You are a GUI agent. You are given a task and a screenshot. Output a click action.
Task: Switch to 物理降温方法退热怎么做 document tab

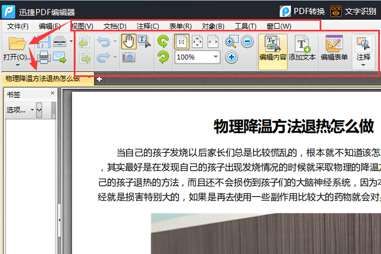pyautogui.click(x=43, y=78)
